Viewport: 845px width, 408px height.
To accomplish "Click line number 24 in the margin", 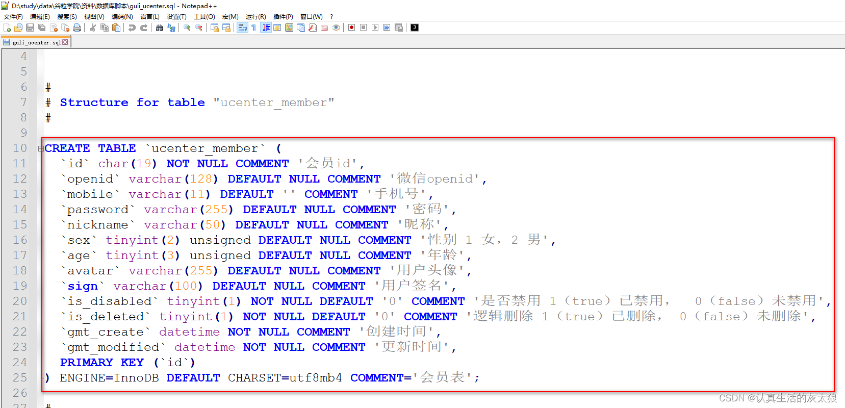I will (20, 363).
